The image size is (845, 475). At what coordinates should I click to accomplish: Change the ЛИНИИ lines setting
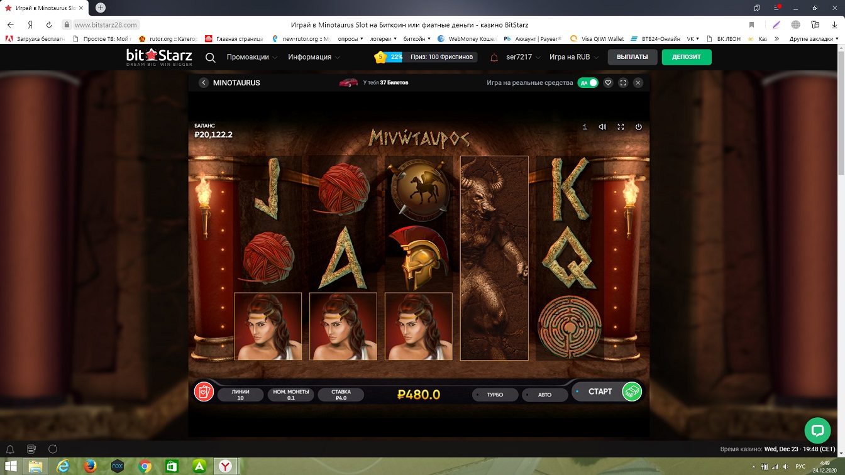pyautogui.click(x=240, y=395)
